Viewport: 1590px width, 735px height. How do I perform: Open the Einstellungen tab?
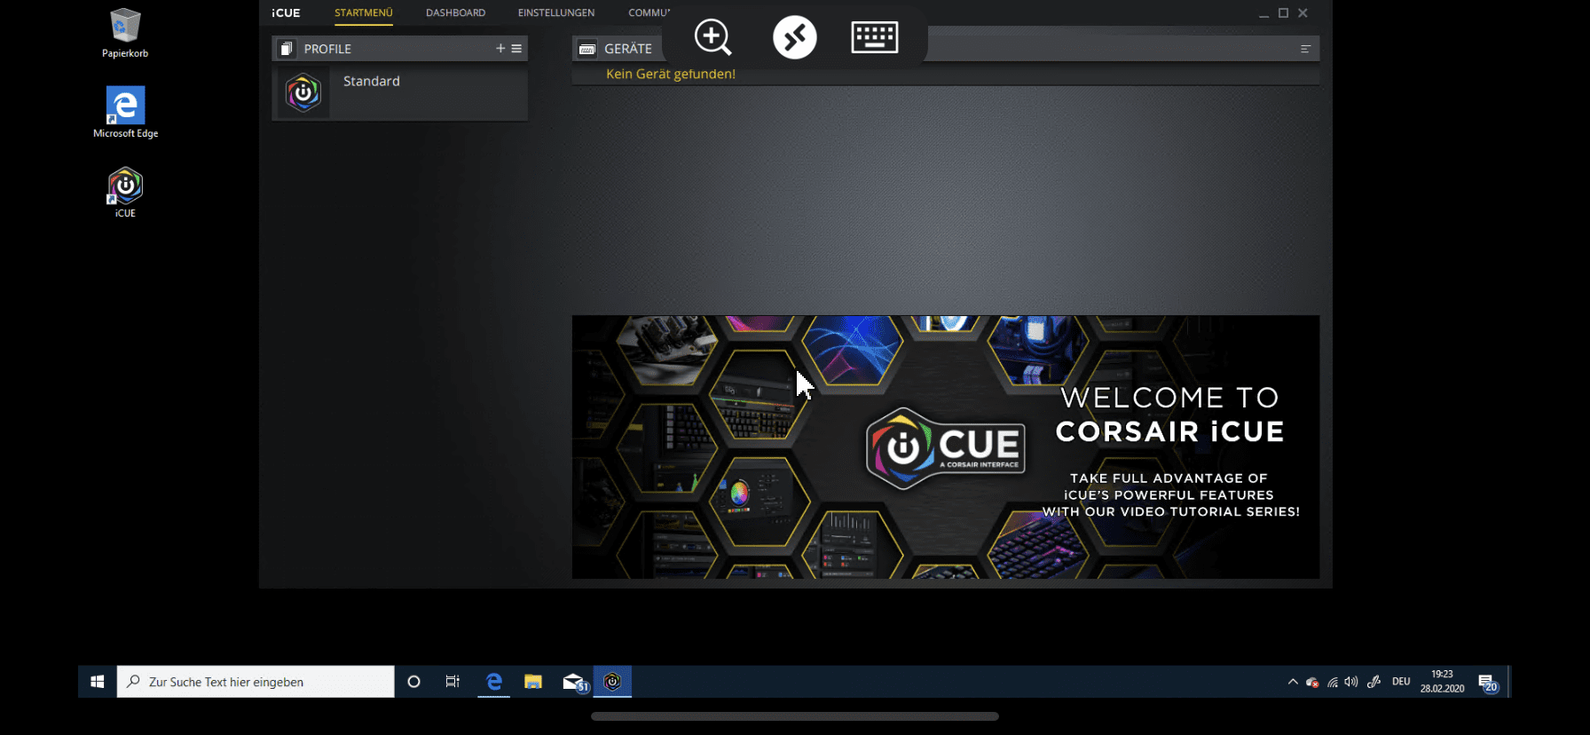click(556, 13)
